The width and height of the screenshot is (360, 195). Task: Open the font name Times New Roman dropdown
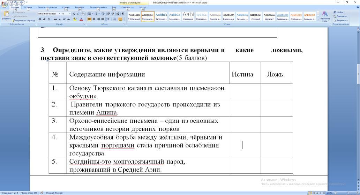(x=59, y=14)
